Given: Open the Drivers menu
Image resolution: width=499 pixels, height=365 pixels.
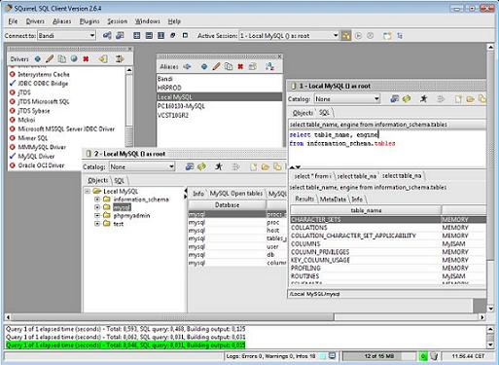Looking at the screenshot, I should pyautogui.click(x=35, y=21).
